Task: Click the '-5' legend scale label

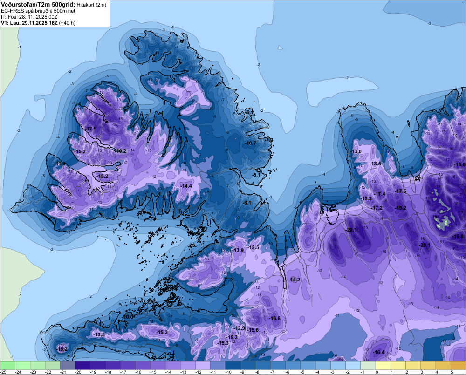Action: click(x=302, y=372)
